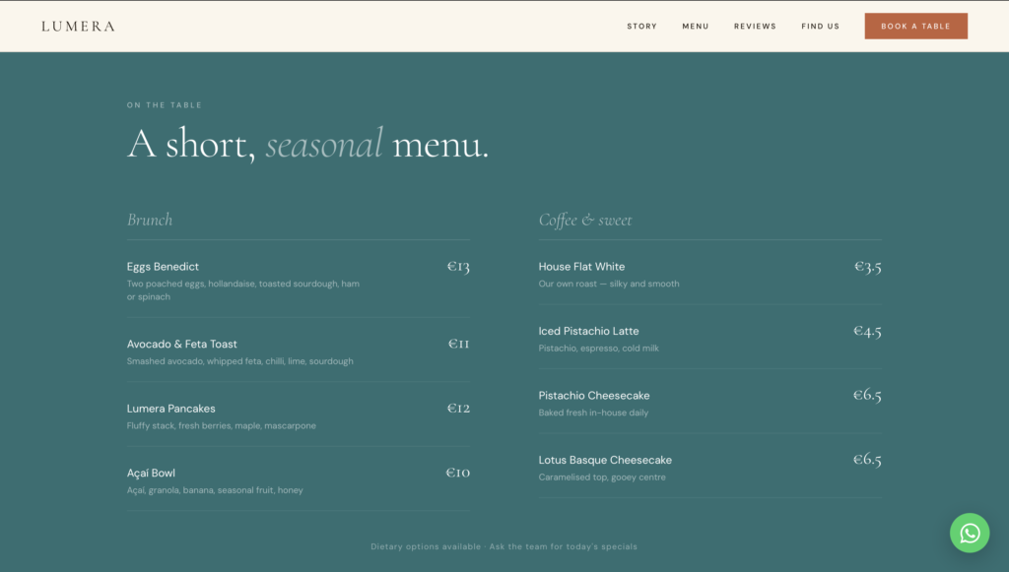Select the Açaí Bowl item name
The width and height of the screenshot is (1009, 572).
coord(151,473)
